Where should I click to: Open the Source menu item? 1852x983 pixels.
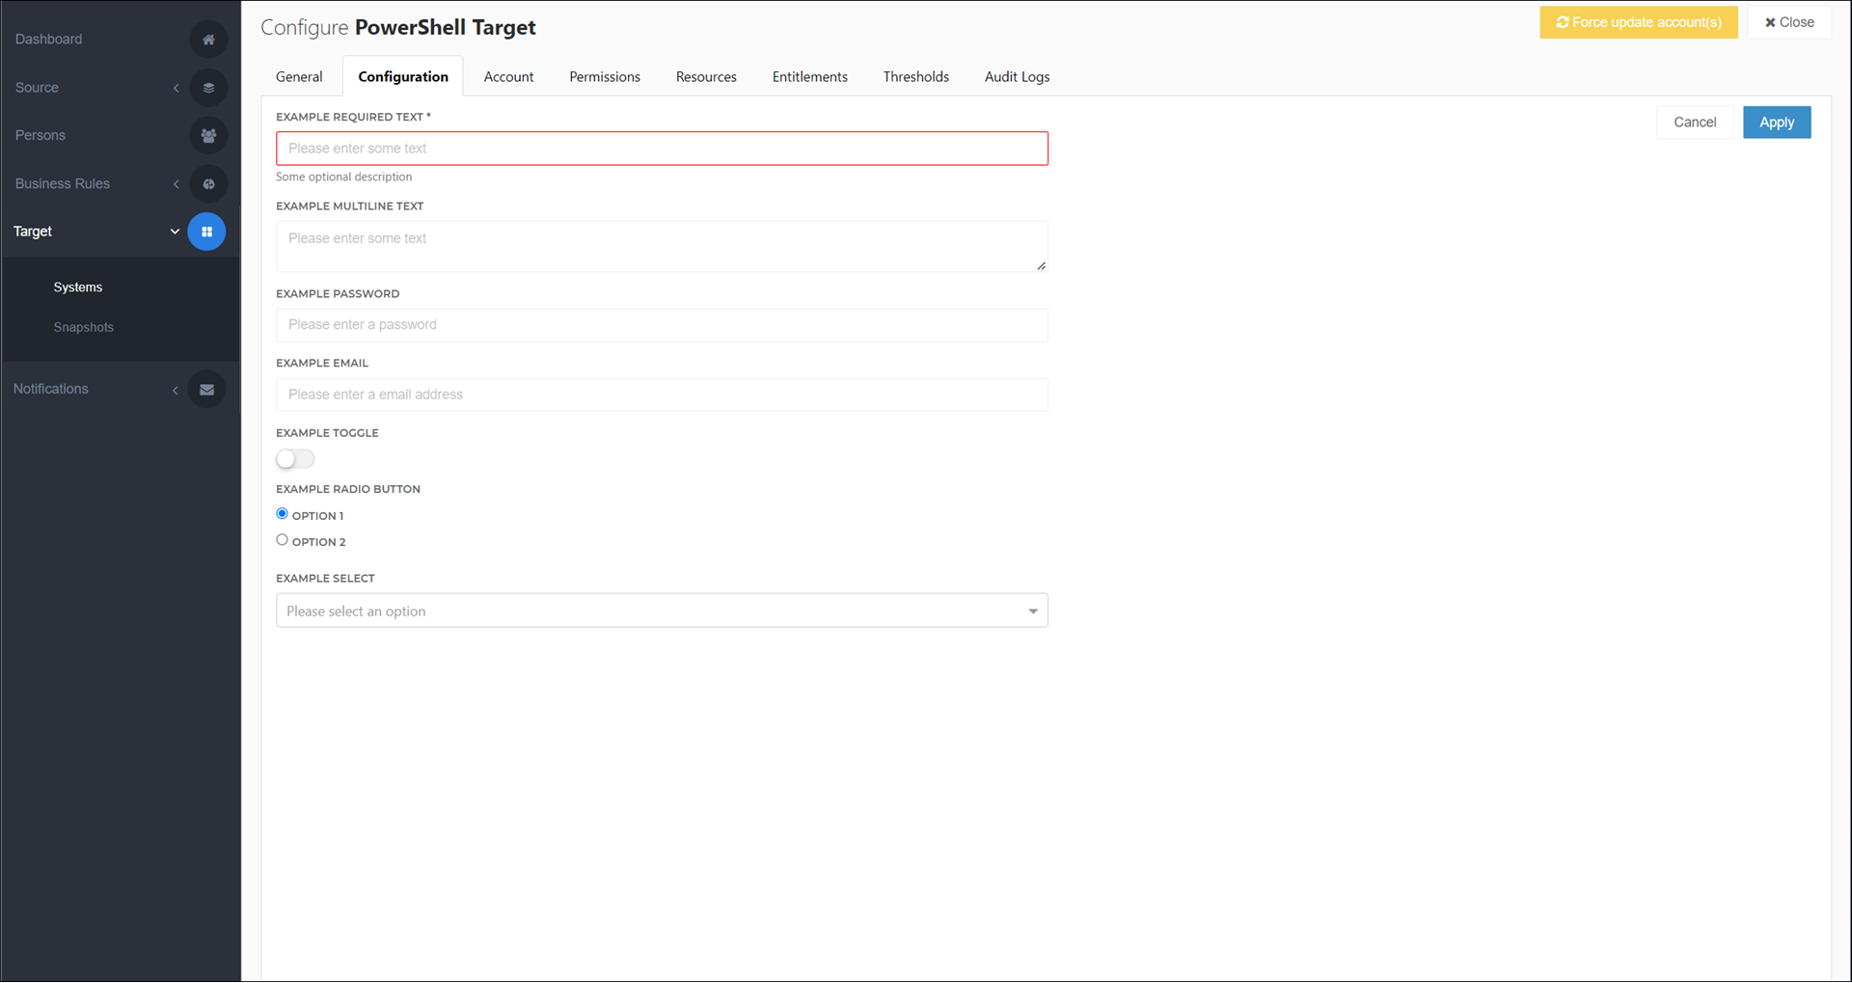pos(37,88)
